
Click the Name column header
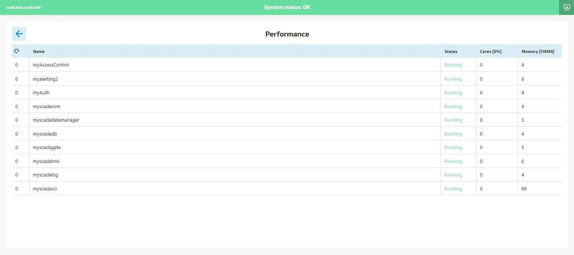click(x=39, y=52)
